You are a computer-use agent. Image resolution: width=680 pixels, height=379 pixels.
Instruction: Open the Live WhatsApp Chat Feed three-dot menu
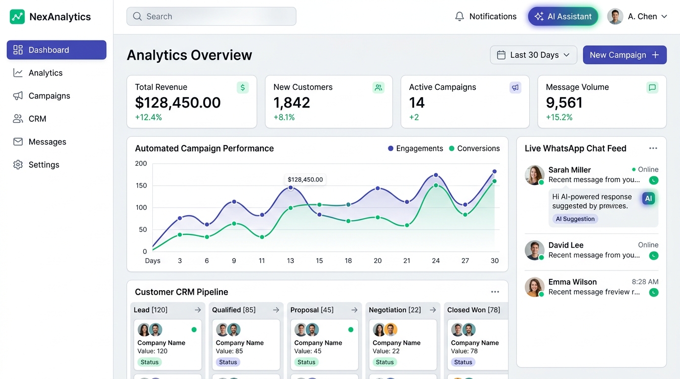click(x=653, y=149)
